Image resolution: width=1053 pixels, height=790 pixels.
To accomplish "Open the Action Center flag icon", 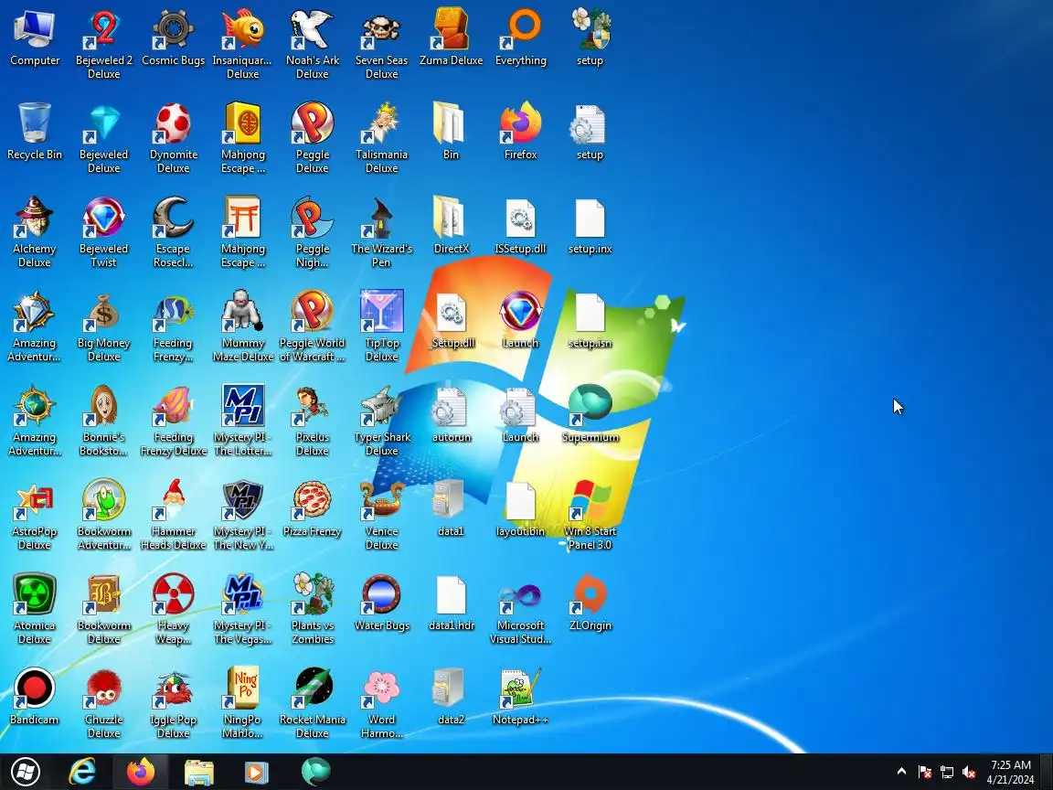I will click(x=925, y=772).
